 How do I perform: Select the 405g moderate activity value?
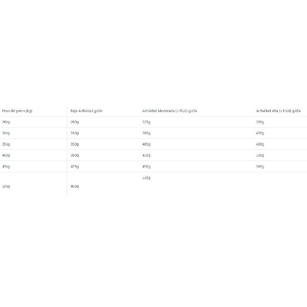point(146,144)
